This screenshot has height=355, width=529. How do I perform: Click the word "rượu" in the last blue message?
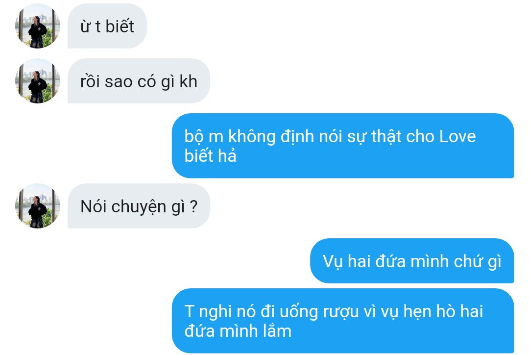point(341,312)
